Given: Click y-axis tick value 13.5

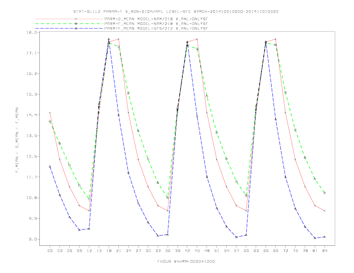Looking at the screenshot, I should pos(31,136).
